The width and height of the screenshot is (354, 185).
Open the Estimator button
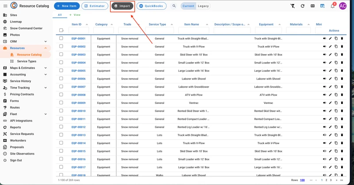[x=95, y=6]
